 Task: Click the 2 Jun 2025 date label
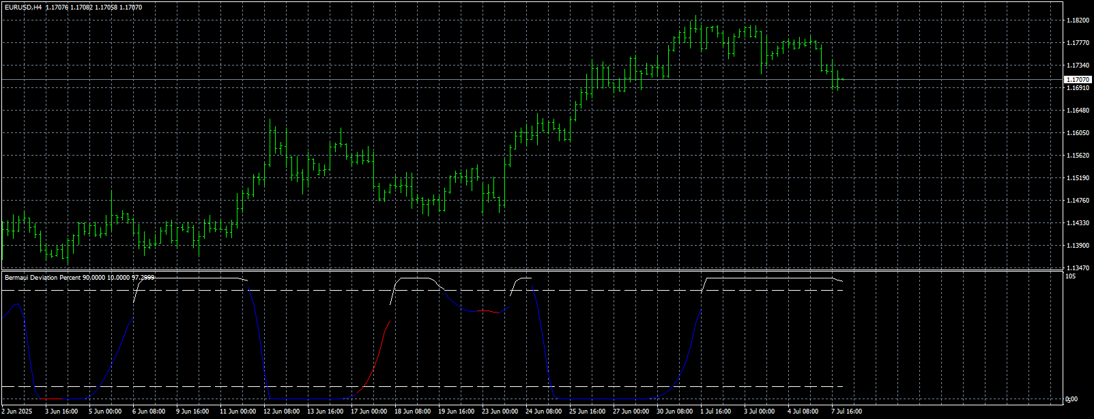[17, 411]
